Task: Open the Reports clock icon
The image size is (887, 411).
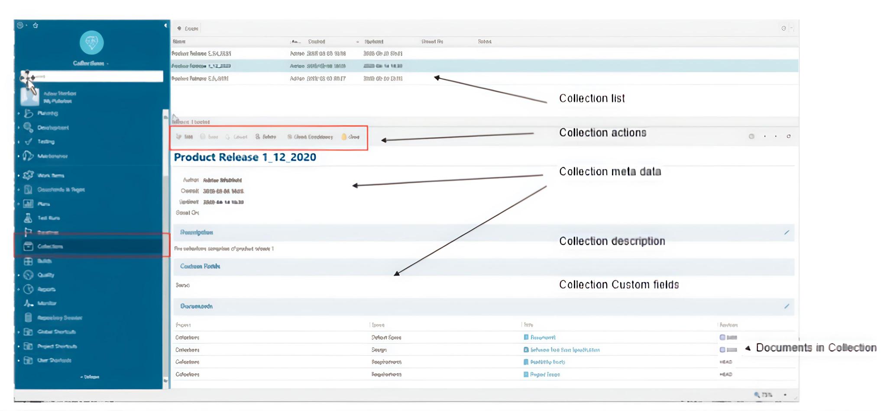Action: coord(28,289)
